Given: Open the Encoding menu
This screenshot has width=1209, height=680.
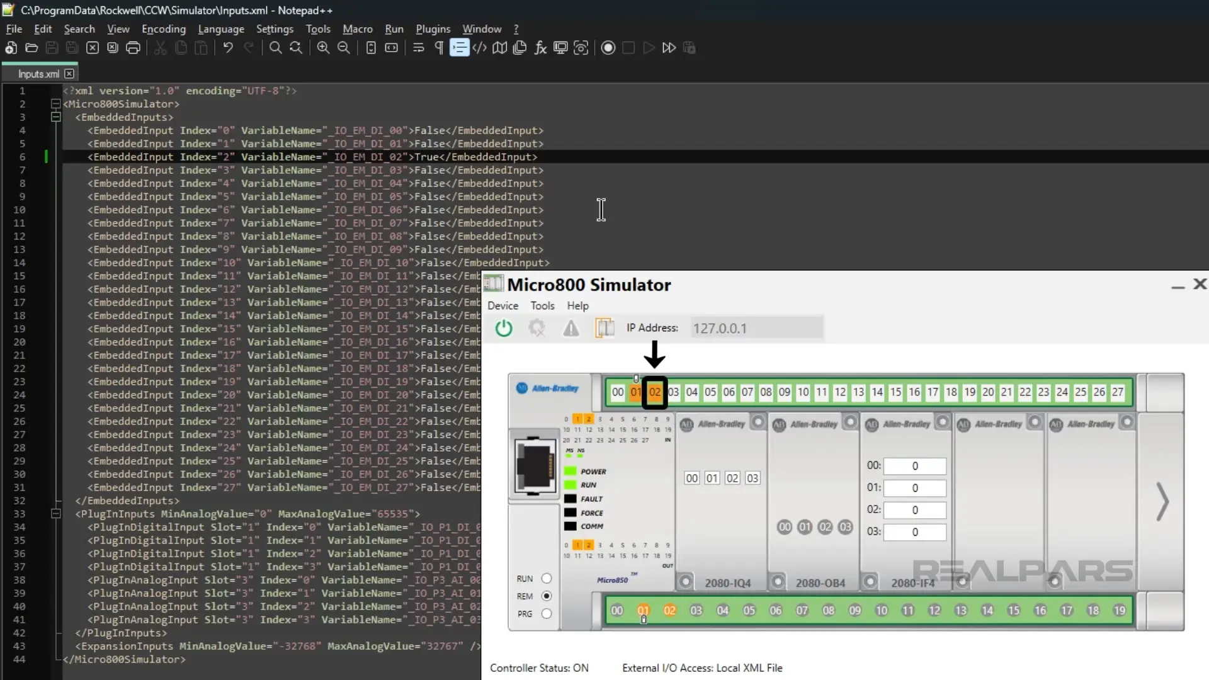Looking at the screenshot, I should [x=164, y=29].
